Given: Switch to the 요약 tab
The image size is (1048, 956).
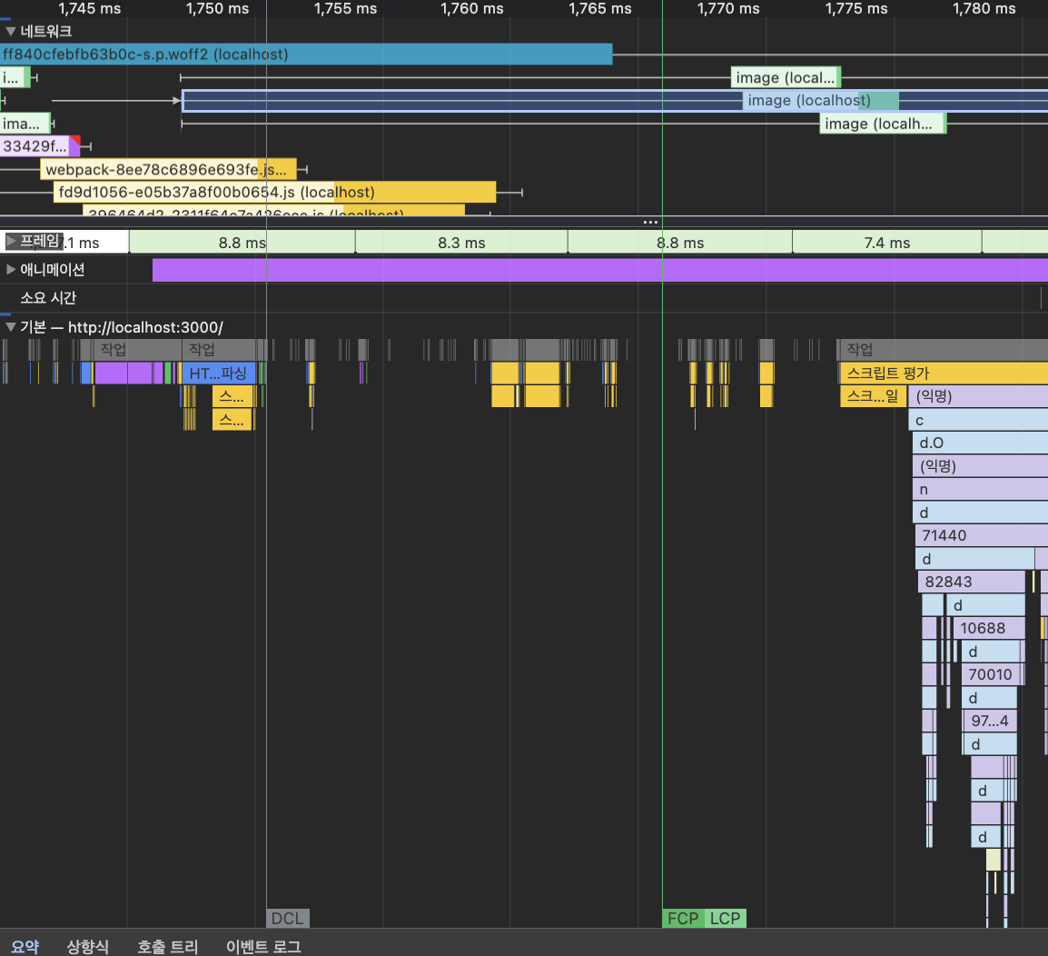Looking at the screenshot, I should (25, 946).
